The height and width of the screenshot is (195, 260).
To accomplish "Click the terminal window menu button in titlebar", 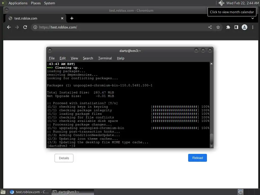I will coord(50,50).
